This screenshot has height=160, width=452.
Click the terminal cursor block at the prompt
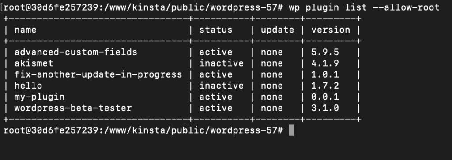(291, 130)
